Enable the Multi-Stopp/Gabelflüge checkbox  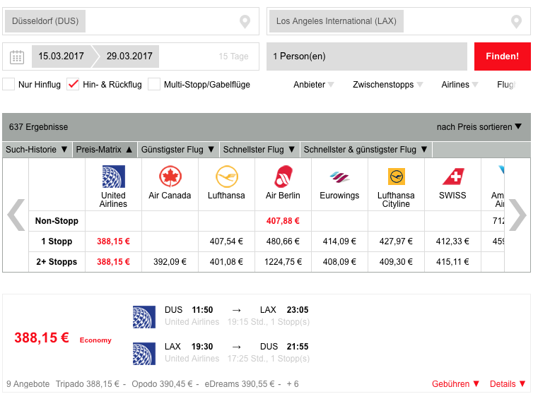tap(154, 85)
